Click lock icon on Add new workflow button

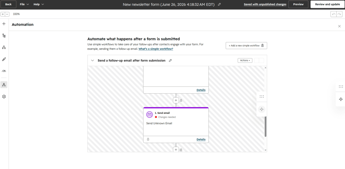tap(263, 46)
